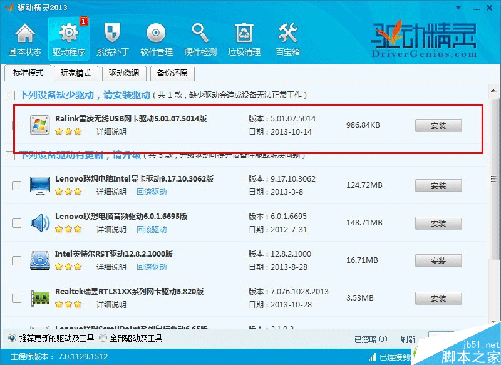Select 推荐更新的驱动及工具 radio button

pyautogui.click(x=12, y=338)
